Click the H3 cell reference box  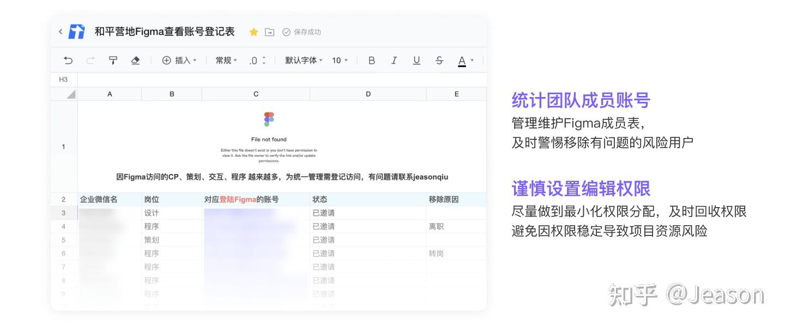(63, 80)
